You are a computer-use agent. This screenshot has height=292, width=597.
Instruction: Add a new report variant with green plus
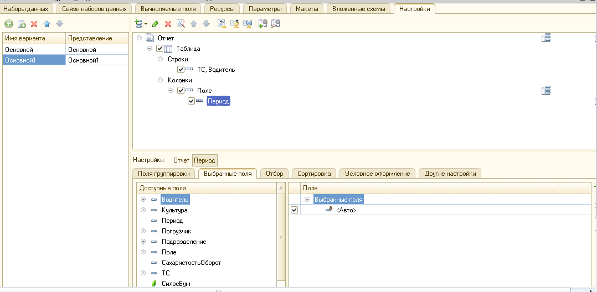pyautogui.click(x=9, y=24)
